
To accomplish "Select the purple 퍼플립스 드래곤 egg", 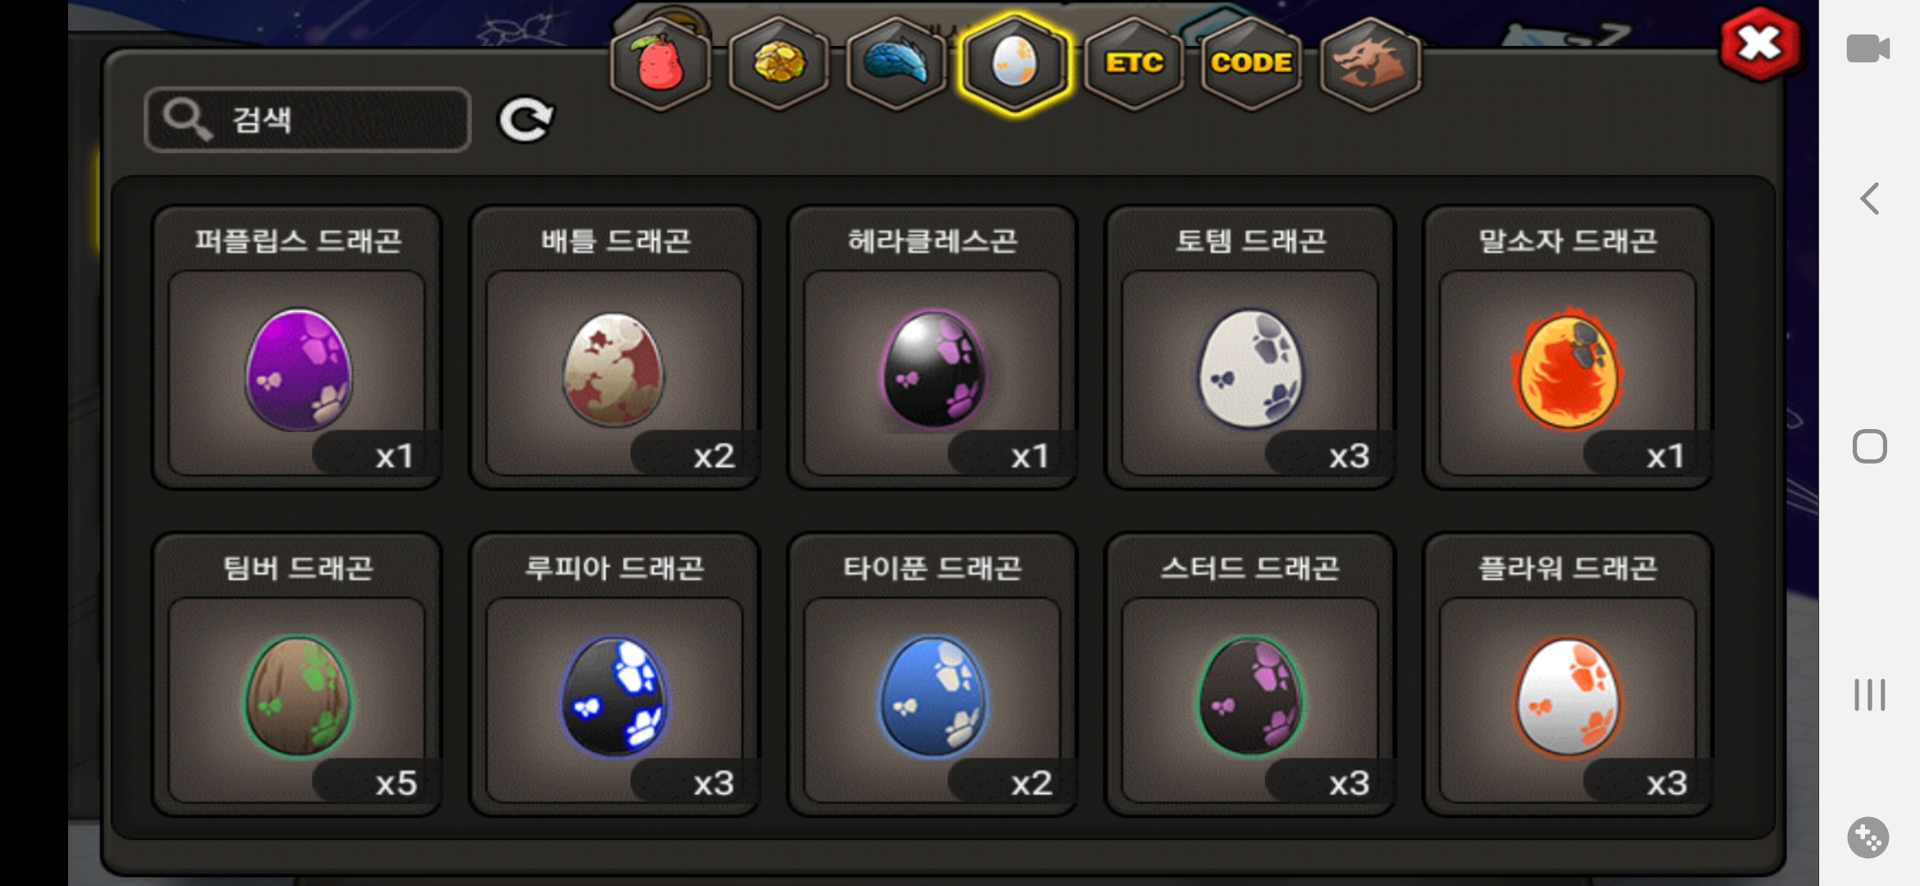I will click(x=297, y=347).
